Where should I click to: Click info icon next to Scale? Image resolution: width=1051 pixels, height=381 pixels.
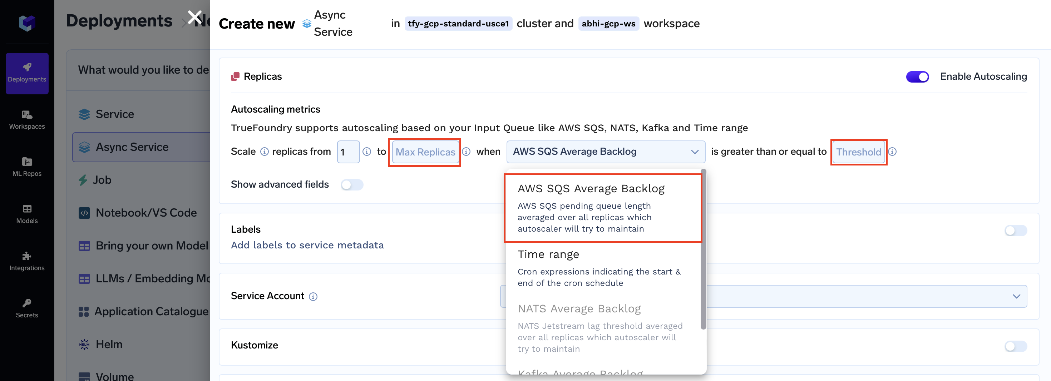(x=265, y=152)
